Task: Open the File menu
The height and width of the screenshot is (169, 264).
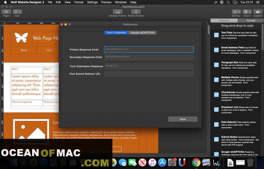Action: click(x=50, y=2)
